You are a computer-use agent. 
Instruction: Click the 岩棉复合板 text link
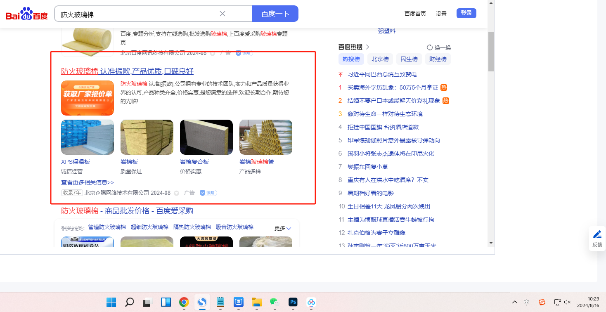click(x=194, y=162)
